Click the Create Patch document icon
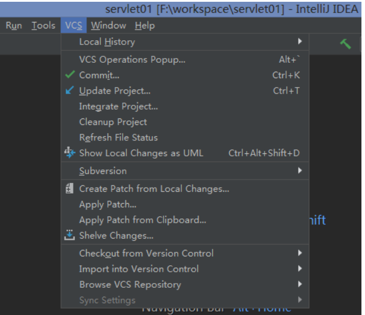365x315 pixels. click(x=69, y=188)
